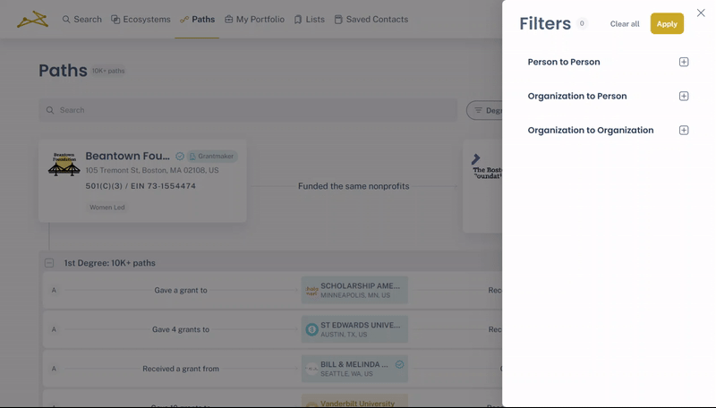This screenshot has width=716, height=408.
Task: Click the Grantmaker badge
Action: [x=212, y=157]
